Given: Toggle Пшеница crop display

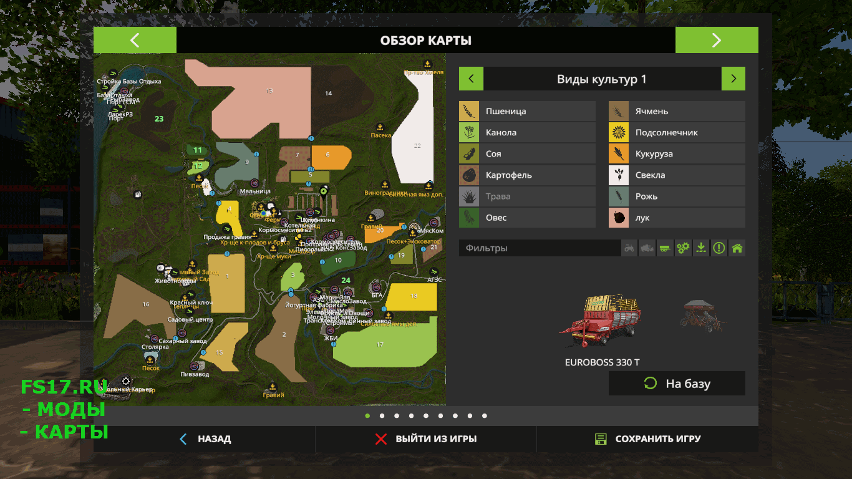Looking at the screenshot, I should tap(528, 111).
